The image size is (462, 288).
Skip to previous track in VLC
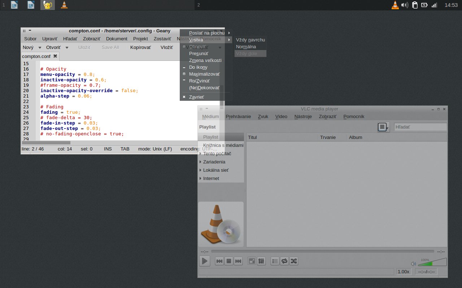[219, 261]
